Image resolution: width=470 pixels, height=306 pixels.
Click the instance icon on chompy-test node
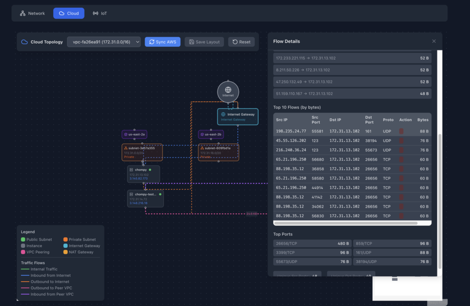pos(132,195)
